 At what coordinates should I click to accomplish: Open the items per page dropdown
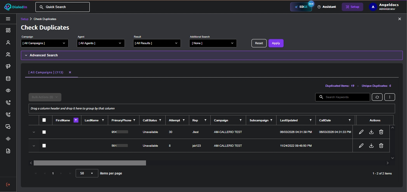click(x=87, y=173)
